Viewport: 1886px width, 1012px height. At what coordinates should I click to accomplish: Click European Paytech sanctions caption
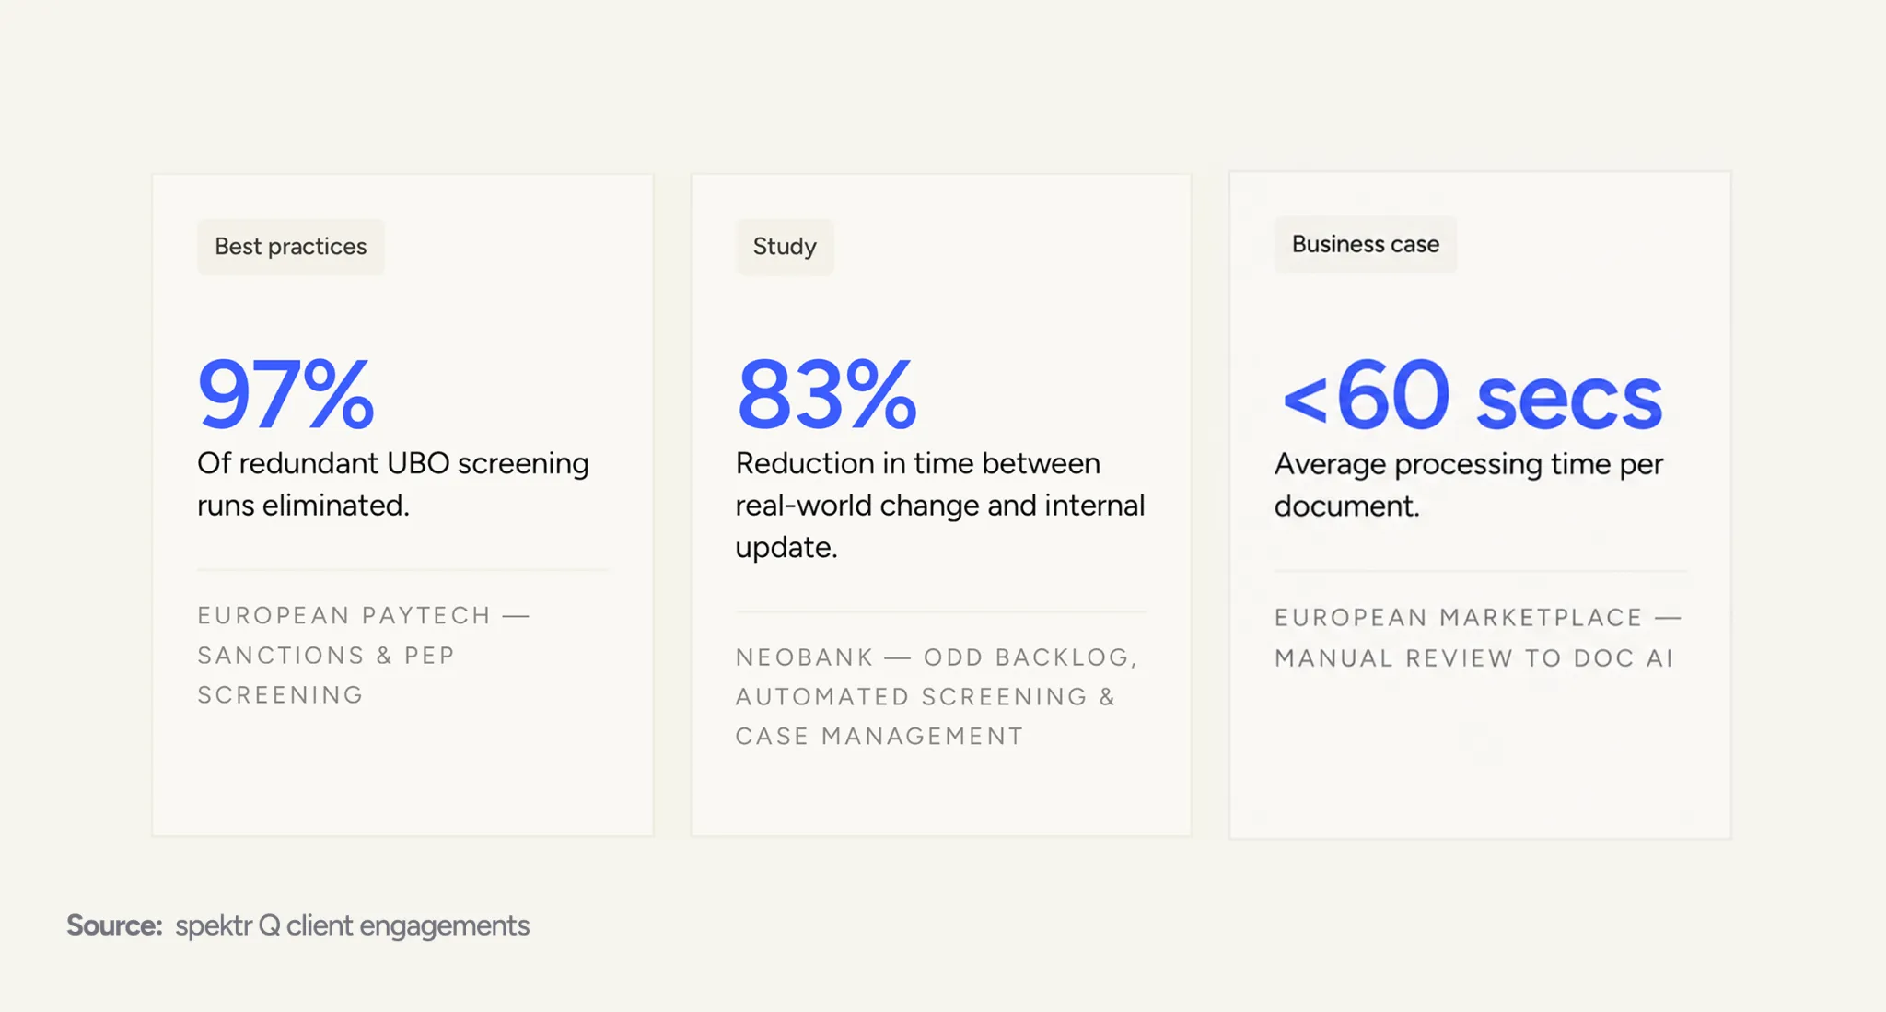click(364, 655)
